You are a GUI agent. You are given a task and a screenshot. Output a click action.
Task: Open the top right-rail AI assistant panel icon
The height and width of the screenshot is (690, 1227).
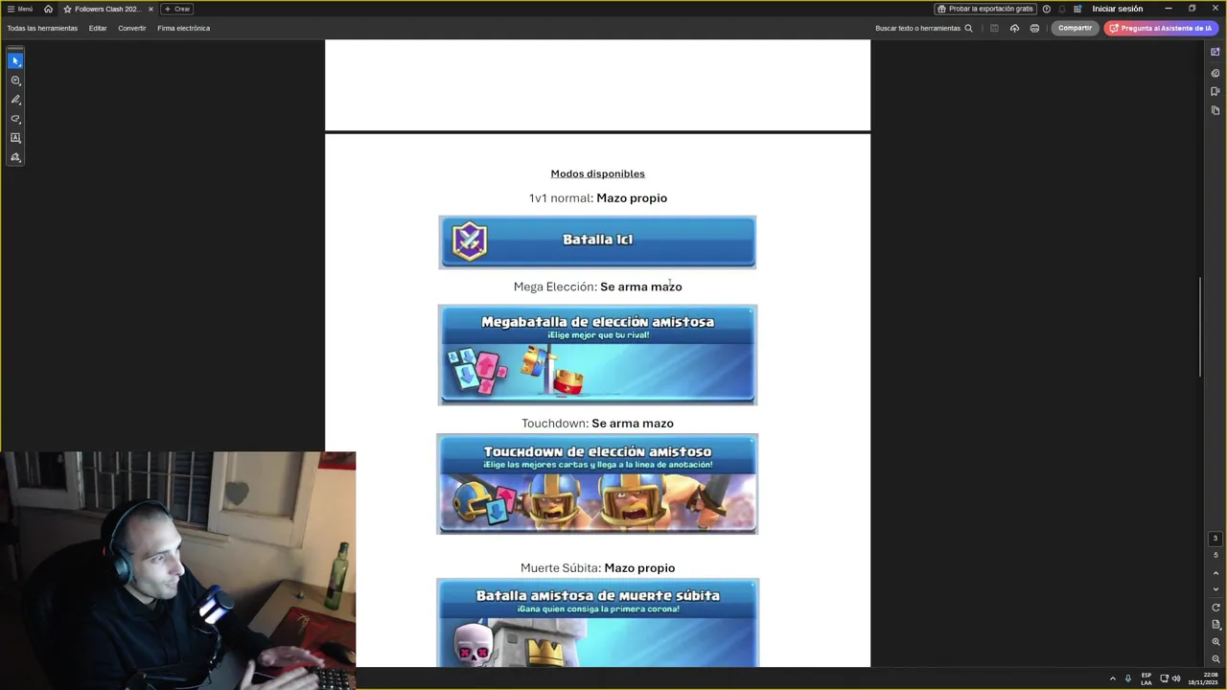click(1215, 52)
